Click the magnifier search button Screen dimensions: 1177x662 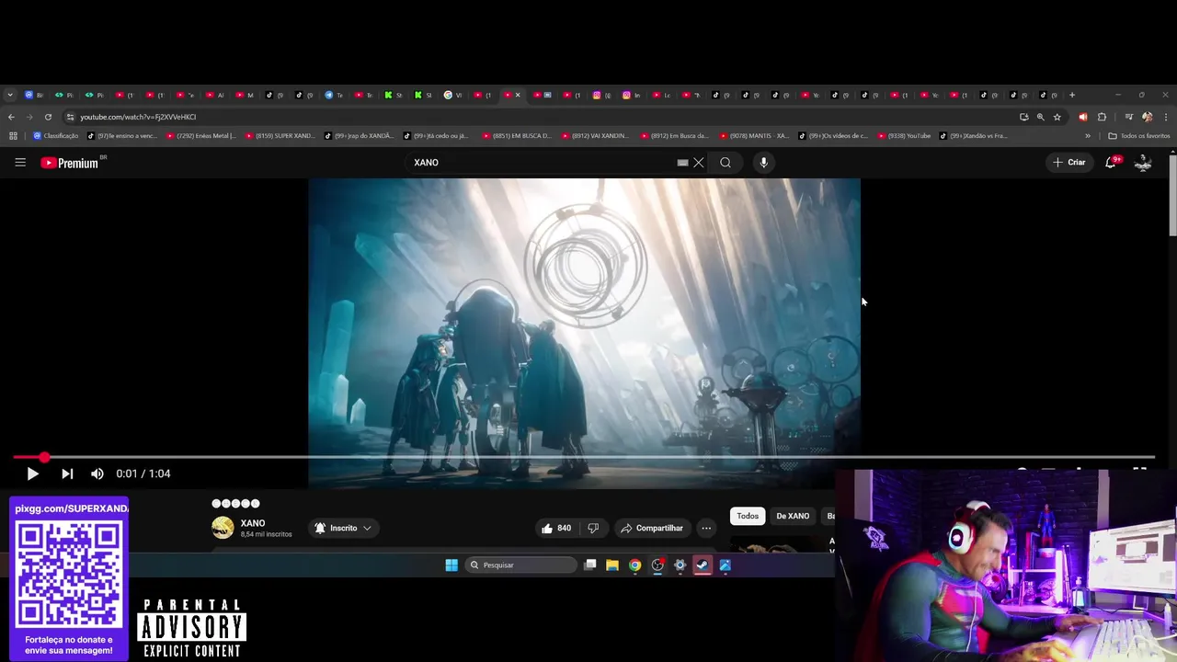[726, 163]
